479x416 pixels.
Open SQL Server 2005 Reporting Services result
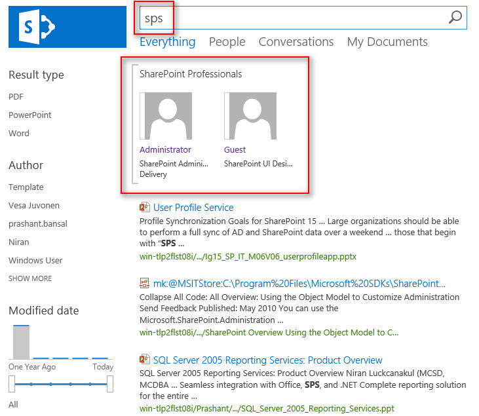point(267,360)
